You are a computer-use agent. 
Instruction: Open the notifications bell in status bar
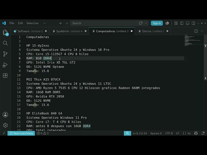203,133
